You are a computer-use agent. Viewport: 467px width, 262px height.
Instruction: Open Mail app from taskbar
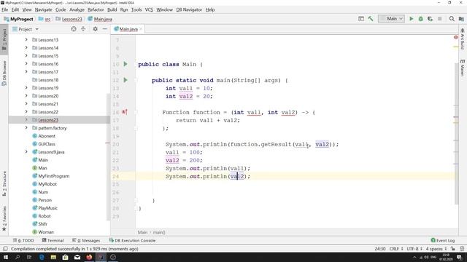(x=77, y=257)
